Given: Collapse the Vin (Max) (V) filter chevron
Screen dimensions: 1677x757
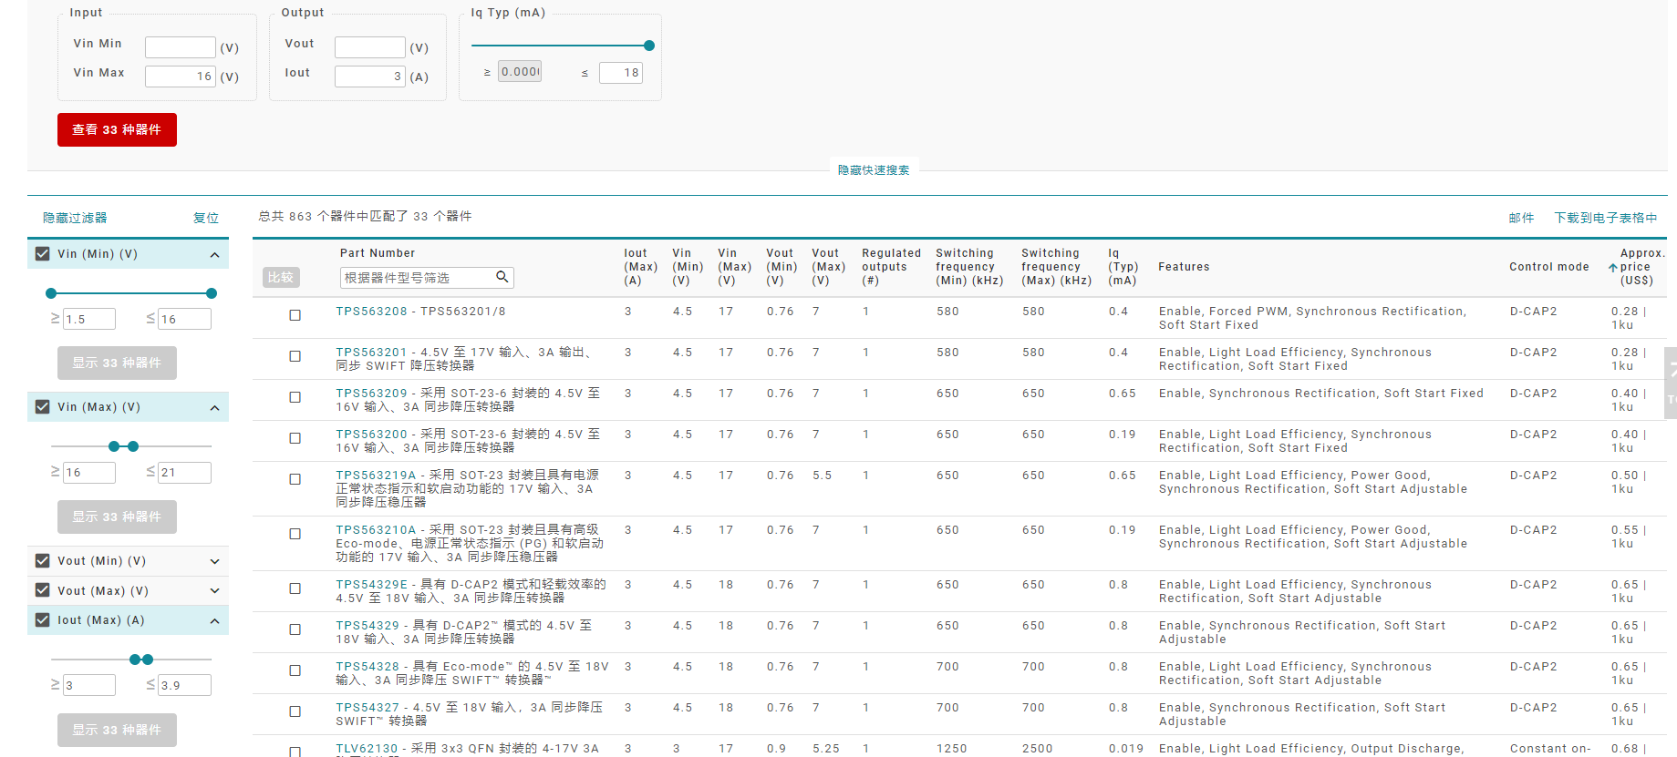Looking at the screenshot, I should coord(214,408).
